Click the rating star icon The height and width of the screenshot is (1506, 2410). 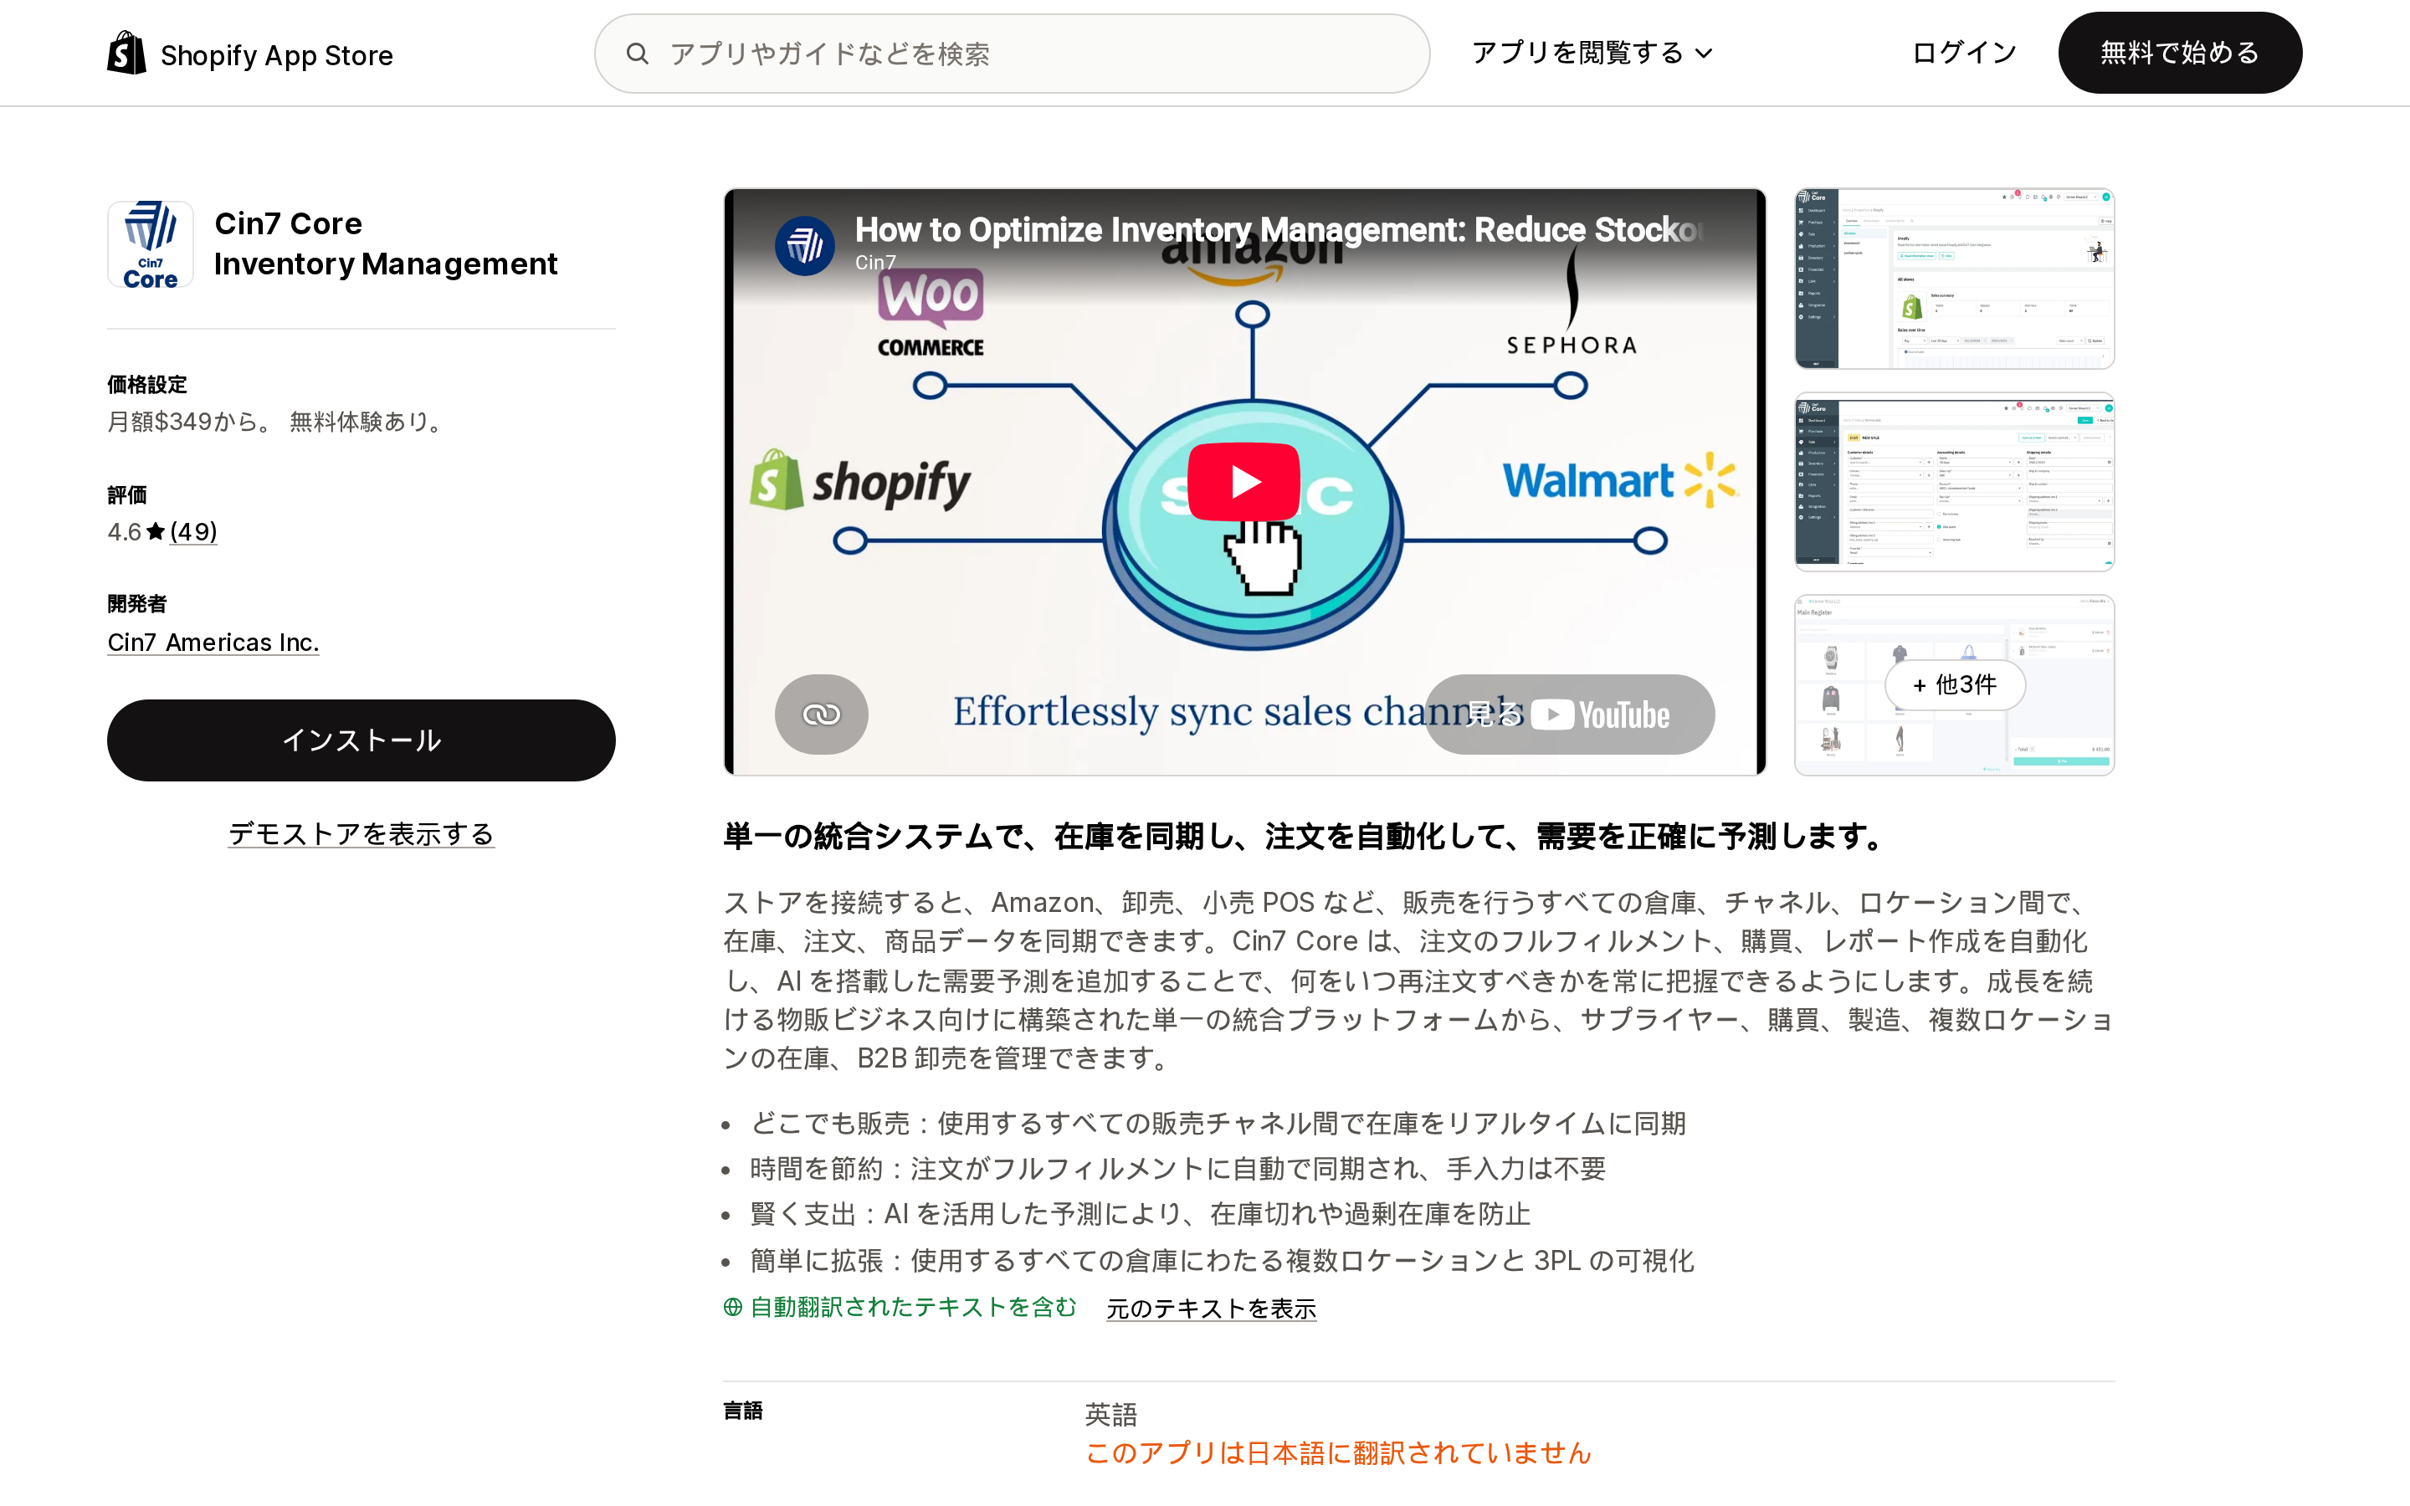pyautogui.click(x=156, y=532)
